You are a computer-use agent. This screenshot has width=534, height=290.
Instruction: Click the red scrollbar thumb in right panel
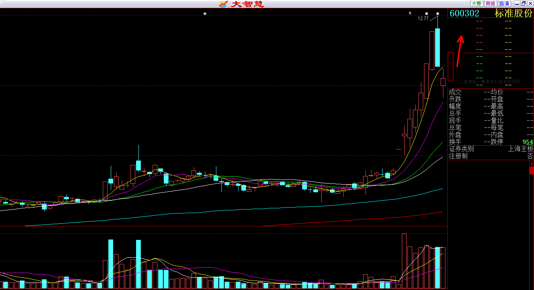532,170
